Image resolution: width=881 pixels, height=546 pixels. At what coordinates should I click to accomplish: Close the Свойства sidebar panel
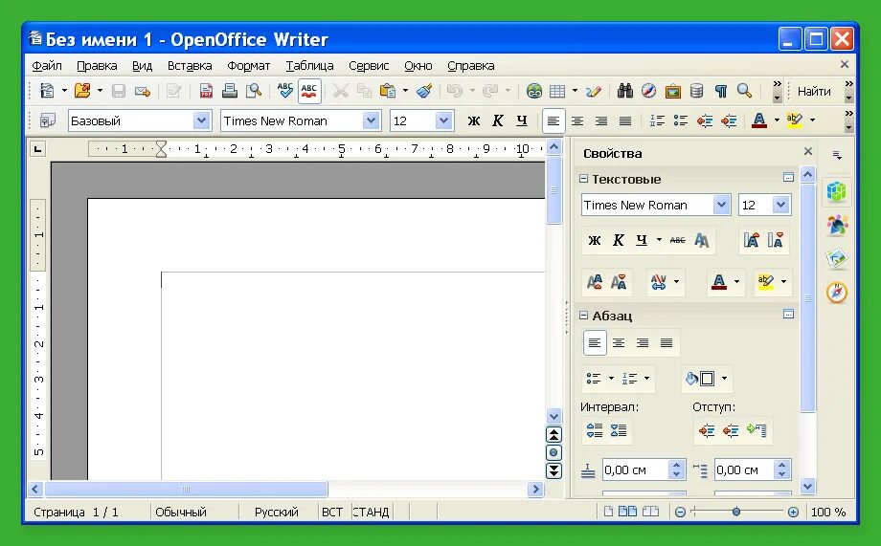(808, 151)
